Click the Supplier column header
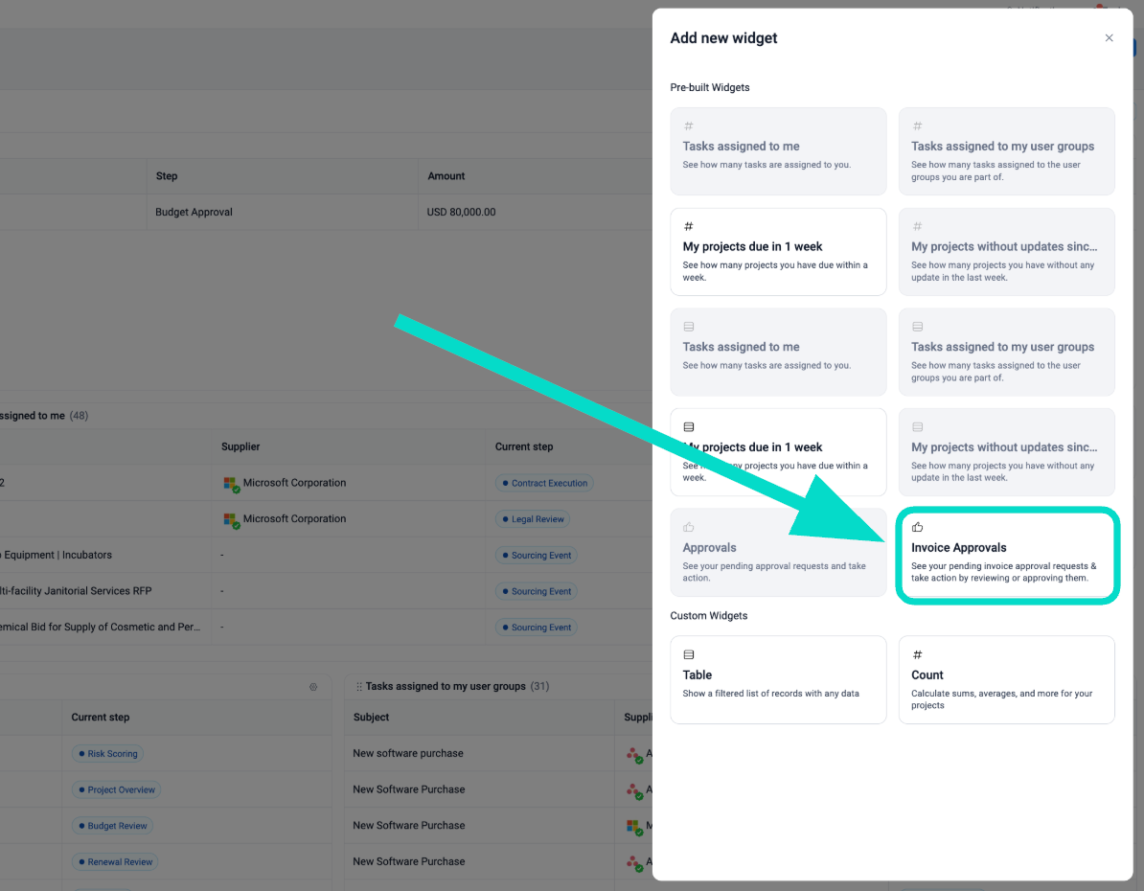Image resolution: width=1144 pixels, height=891 pixels. tap(240, 446)
